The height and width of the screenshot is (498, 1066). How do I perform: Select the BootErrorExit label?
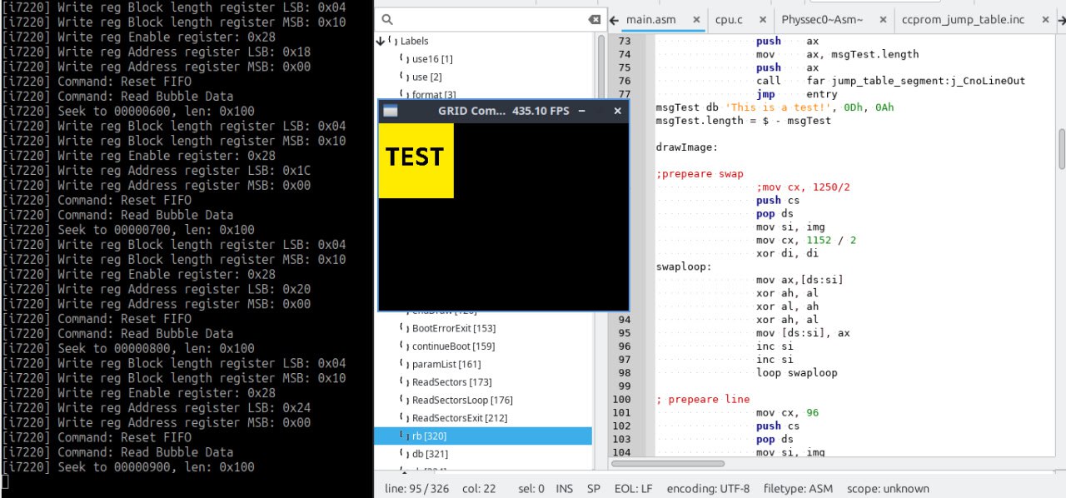click(453, 328)
